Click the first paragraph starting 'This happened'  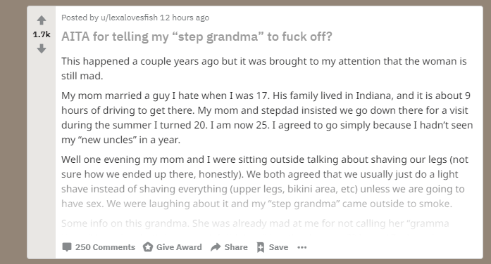tap(264, 68)
